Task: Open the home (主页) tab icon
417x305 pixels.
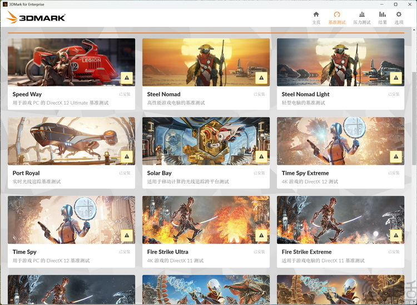Action: tap(316, 14)
